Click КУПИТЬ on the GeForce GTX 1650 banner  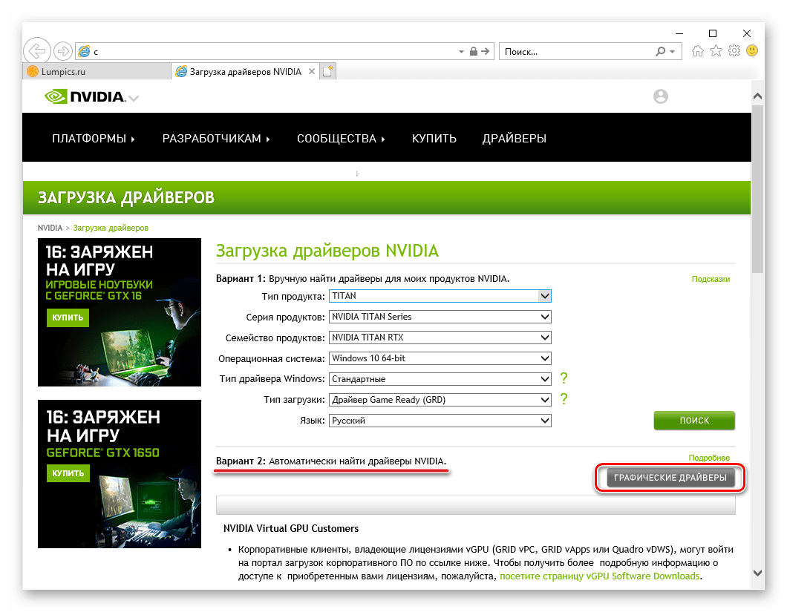coord(68,473)
